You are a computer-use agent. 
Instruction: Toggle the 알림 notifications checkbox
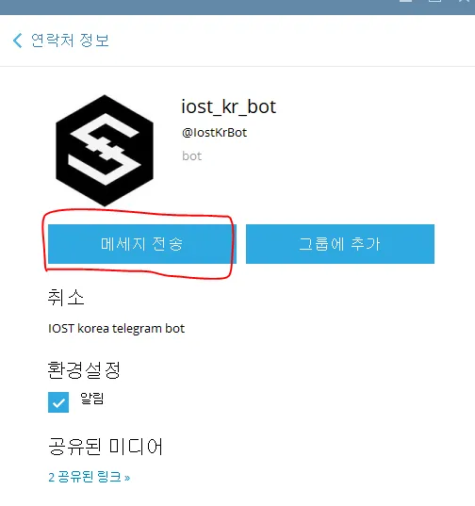tap(58, 402)
